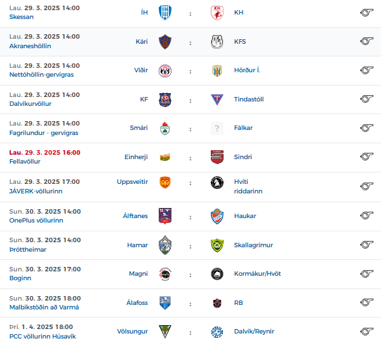The image size is (381, 343).
Task: Open the whistle icon on Kári vs KFS row
Action: pos(366,41)
